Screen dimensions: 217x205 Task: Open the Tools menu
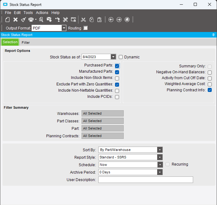[x=28, y=13]
